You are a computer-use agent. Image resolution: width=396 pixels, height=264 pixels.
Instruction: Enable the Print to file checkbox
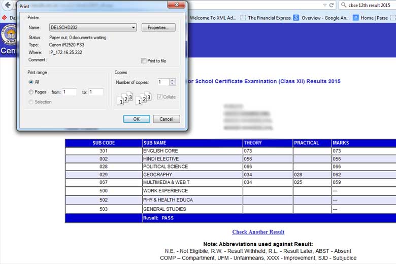click(x=144, y=61)
